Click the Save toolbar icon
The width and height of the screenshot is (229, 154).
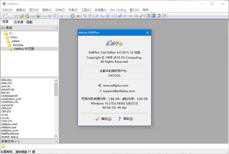tap(32, 16)
